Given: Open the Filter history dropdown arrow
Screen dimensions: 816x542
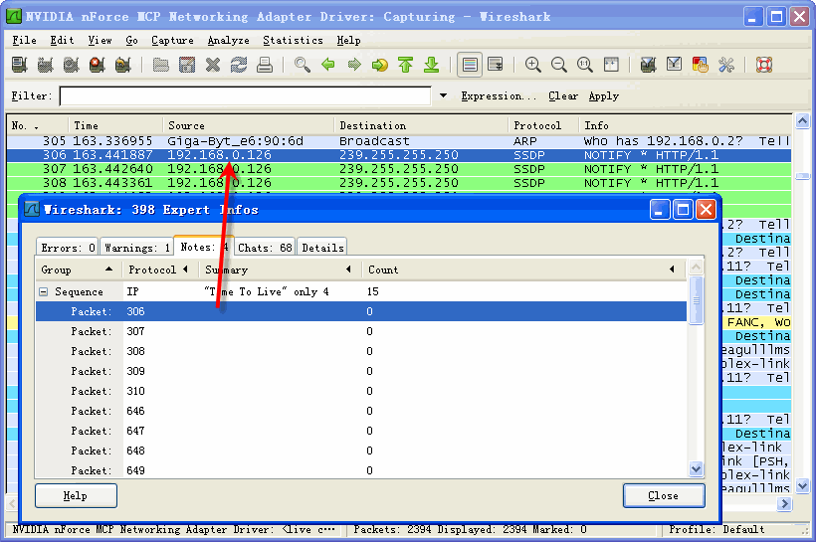Looking at the screenshot, I should click(443, 96).
